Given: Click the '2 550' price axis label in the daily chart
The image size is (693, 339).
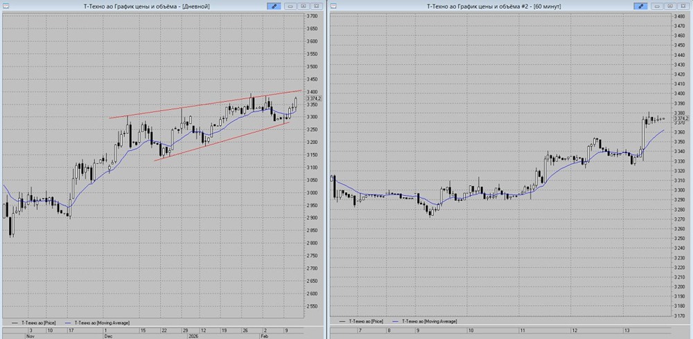Looking at the screenshot, I should click(313, 306).
